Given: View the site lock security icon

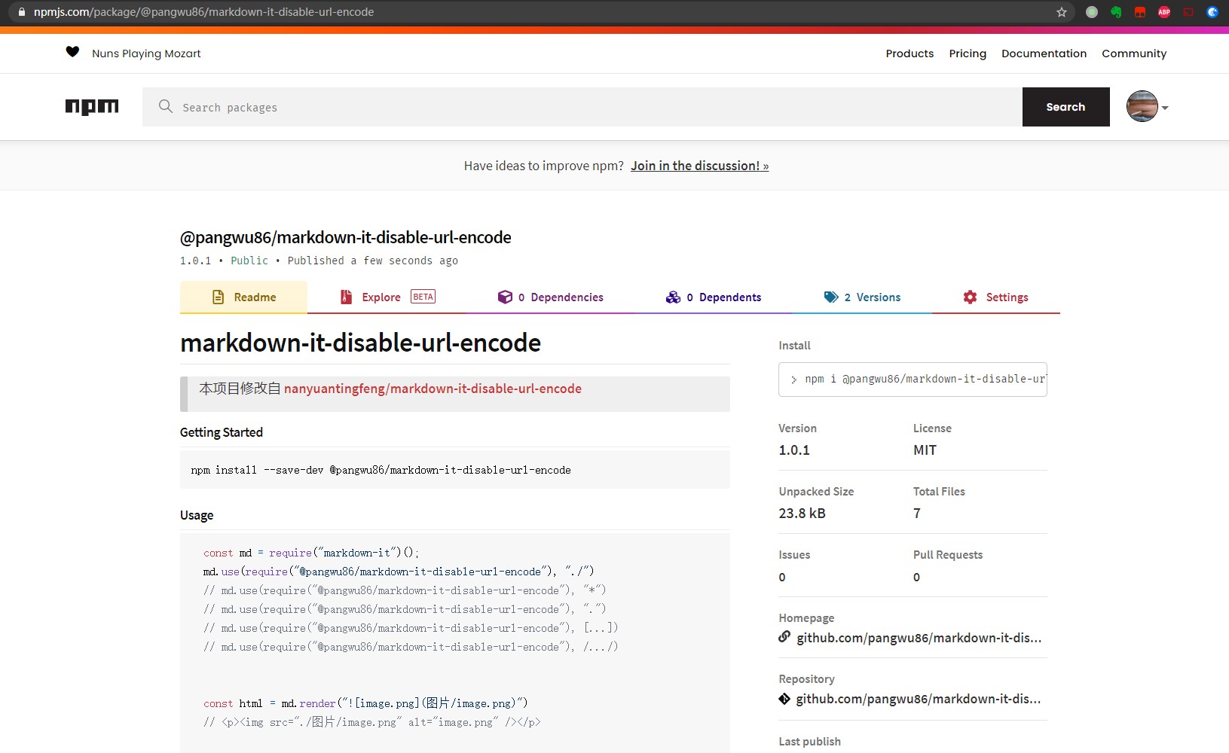Looking at the screenshot, I should [x=21, y=12].
